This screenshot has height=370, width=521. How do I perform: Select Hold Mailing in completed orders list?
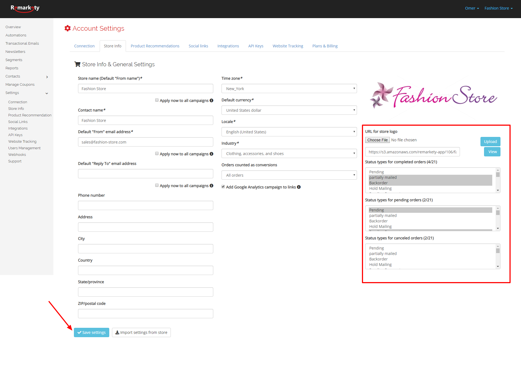tap(430, 188)
